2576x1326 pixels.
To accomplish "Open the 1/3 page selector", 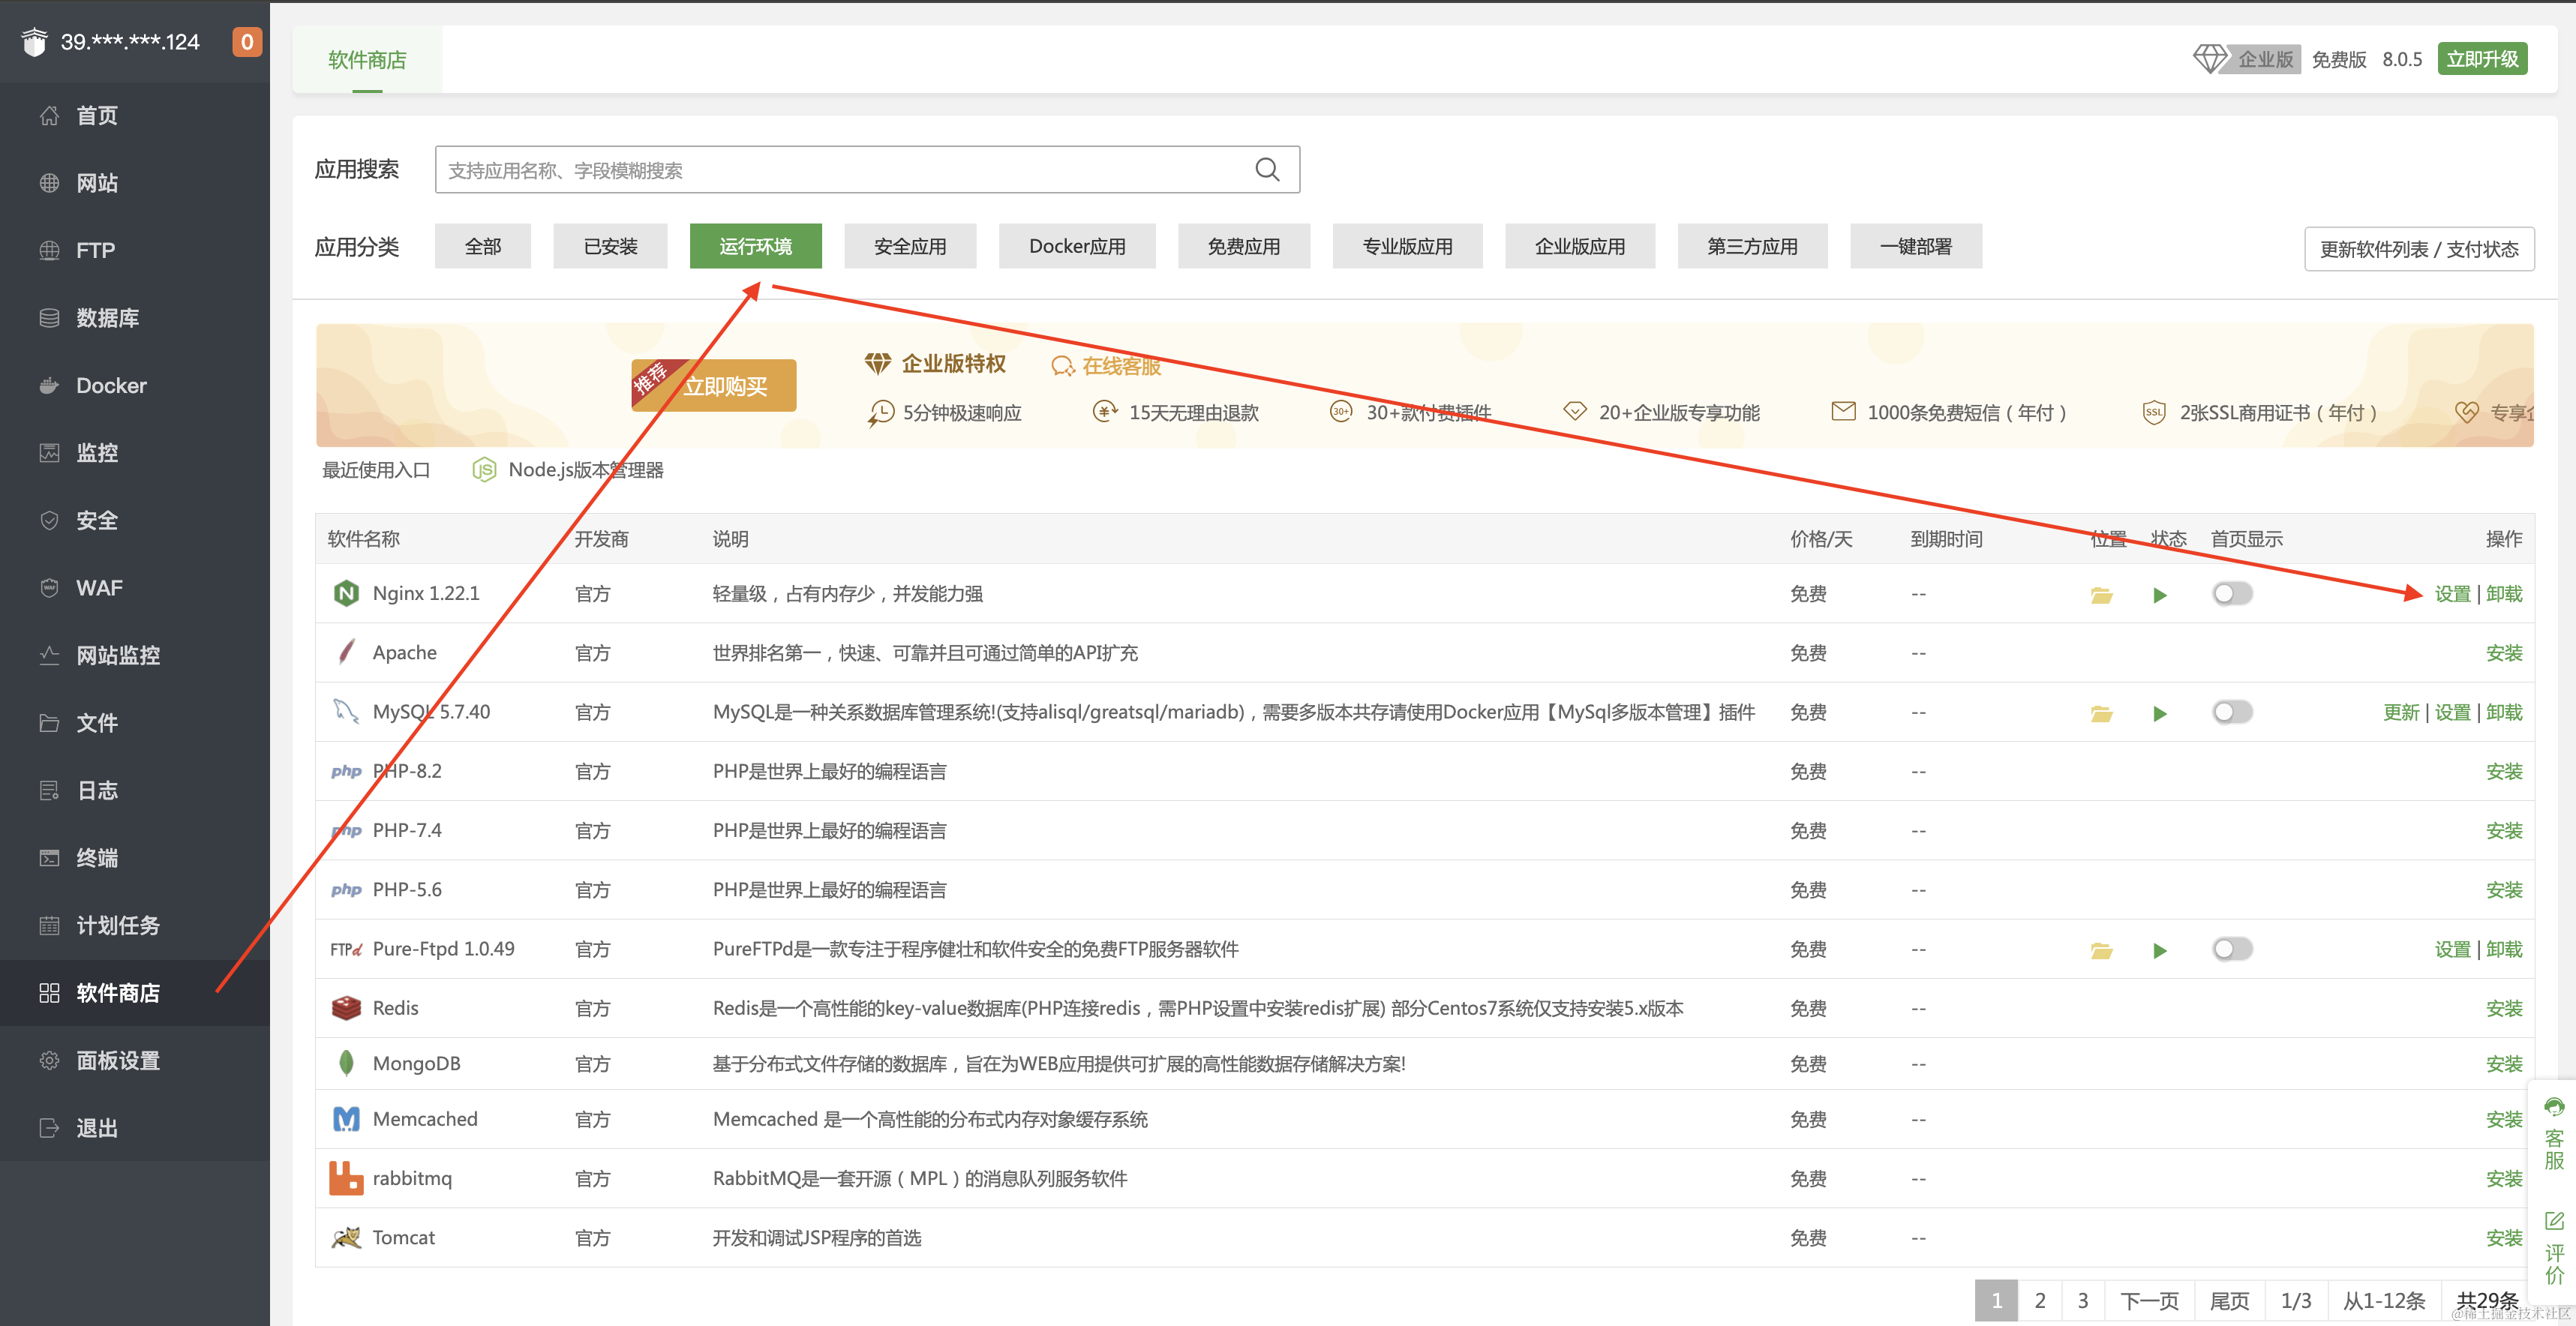I will [2296, 1300].
